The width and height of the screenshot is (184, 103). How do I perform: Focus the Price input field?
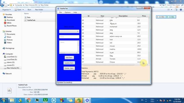click(69, 37)
